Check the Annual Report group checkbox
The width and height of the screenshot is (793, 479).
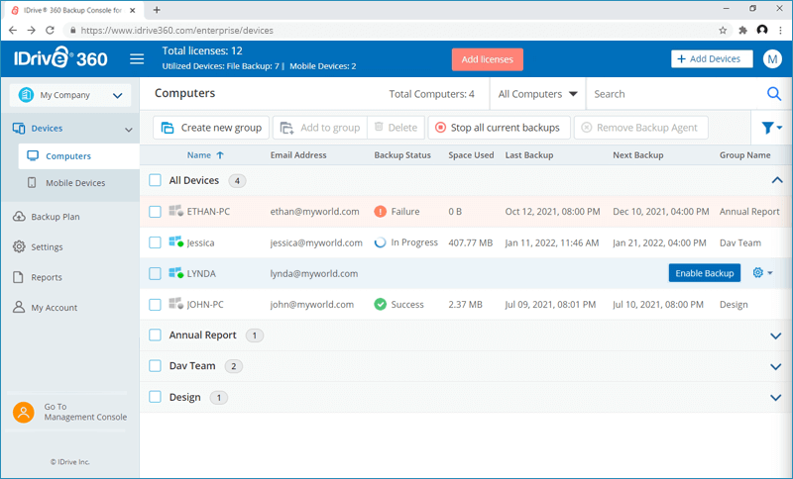coord(155,335)
